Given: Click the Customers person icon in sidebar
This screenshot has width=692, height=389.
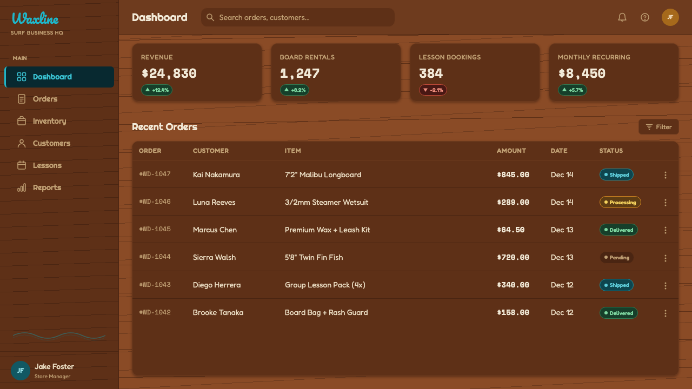Looking at the screenshot, I should 22,143.
